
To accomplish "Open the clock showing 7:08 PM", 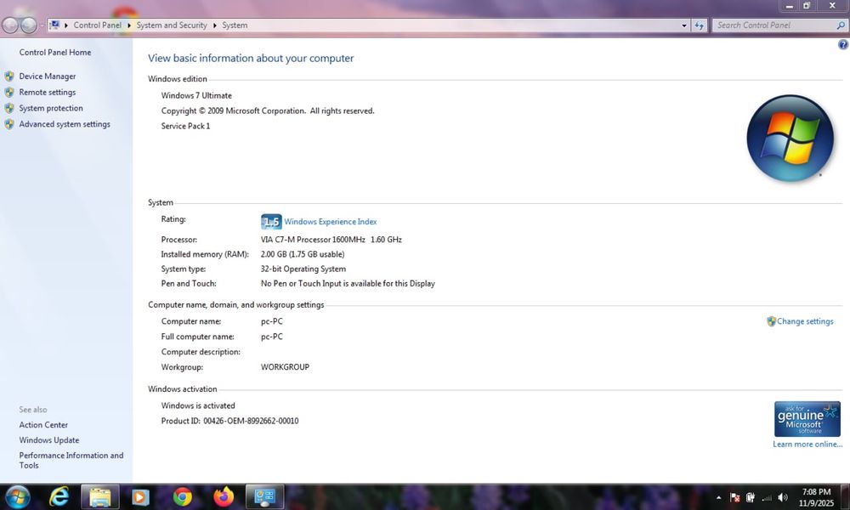I will point(816,497).
